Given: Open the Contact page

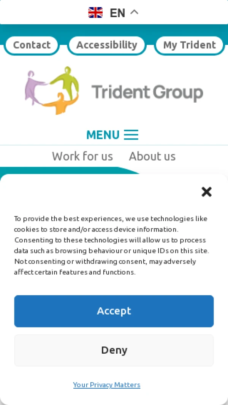Looking at the screenshot, I should coord(32,45).
